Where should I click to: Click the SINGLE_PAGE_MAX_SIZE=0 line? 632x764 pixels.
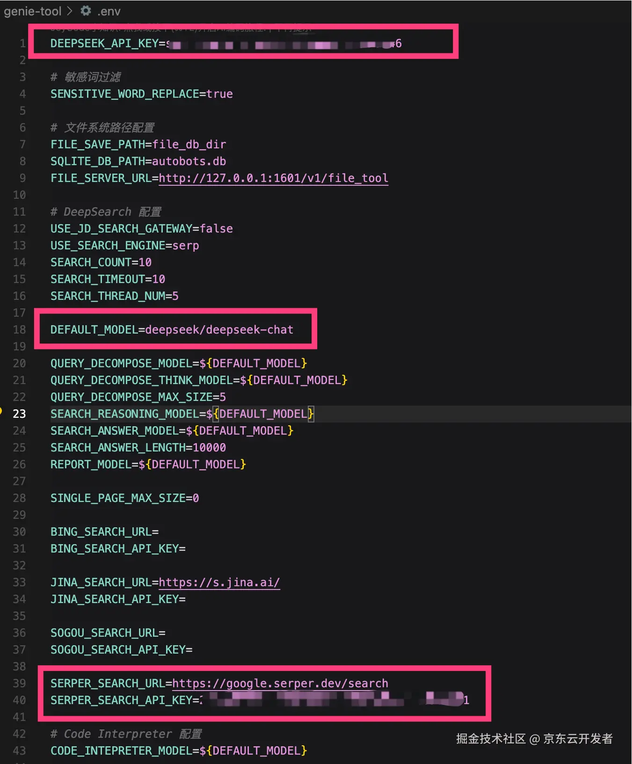point(124,498)
